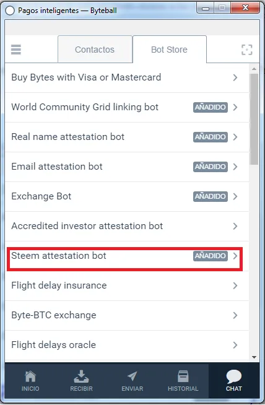Click AÑADIDO badge on Email attestation bot

(211, 167)
